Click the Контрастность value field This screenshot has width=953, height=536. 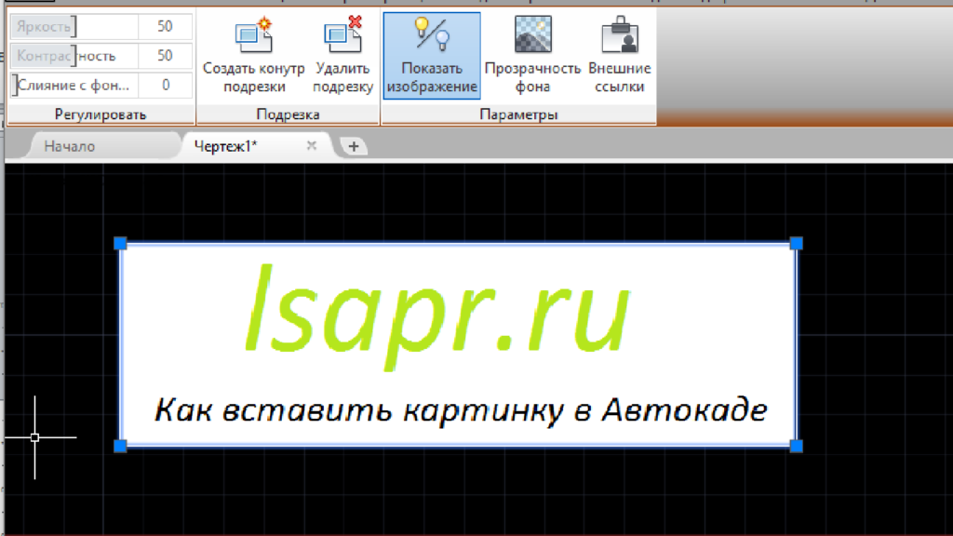pos(165,56)
